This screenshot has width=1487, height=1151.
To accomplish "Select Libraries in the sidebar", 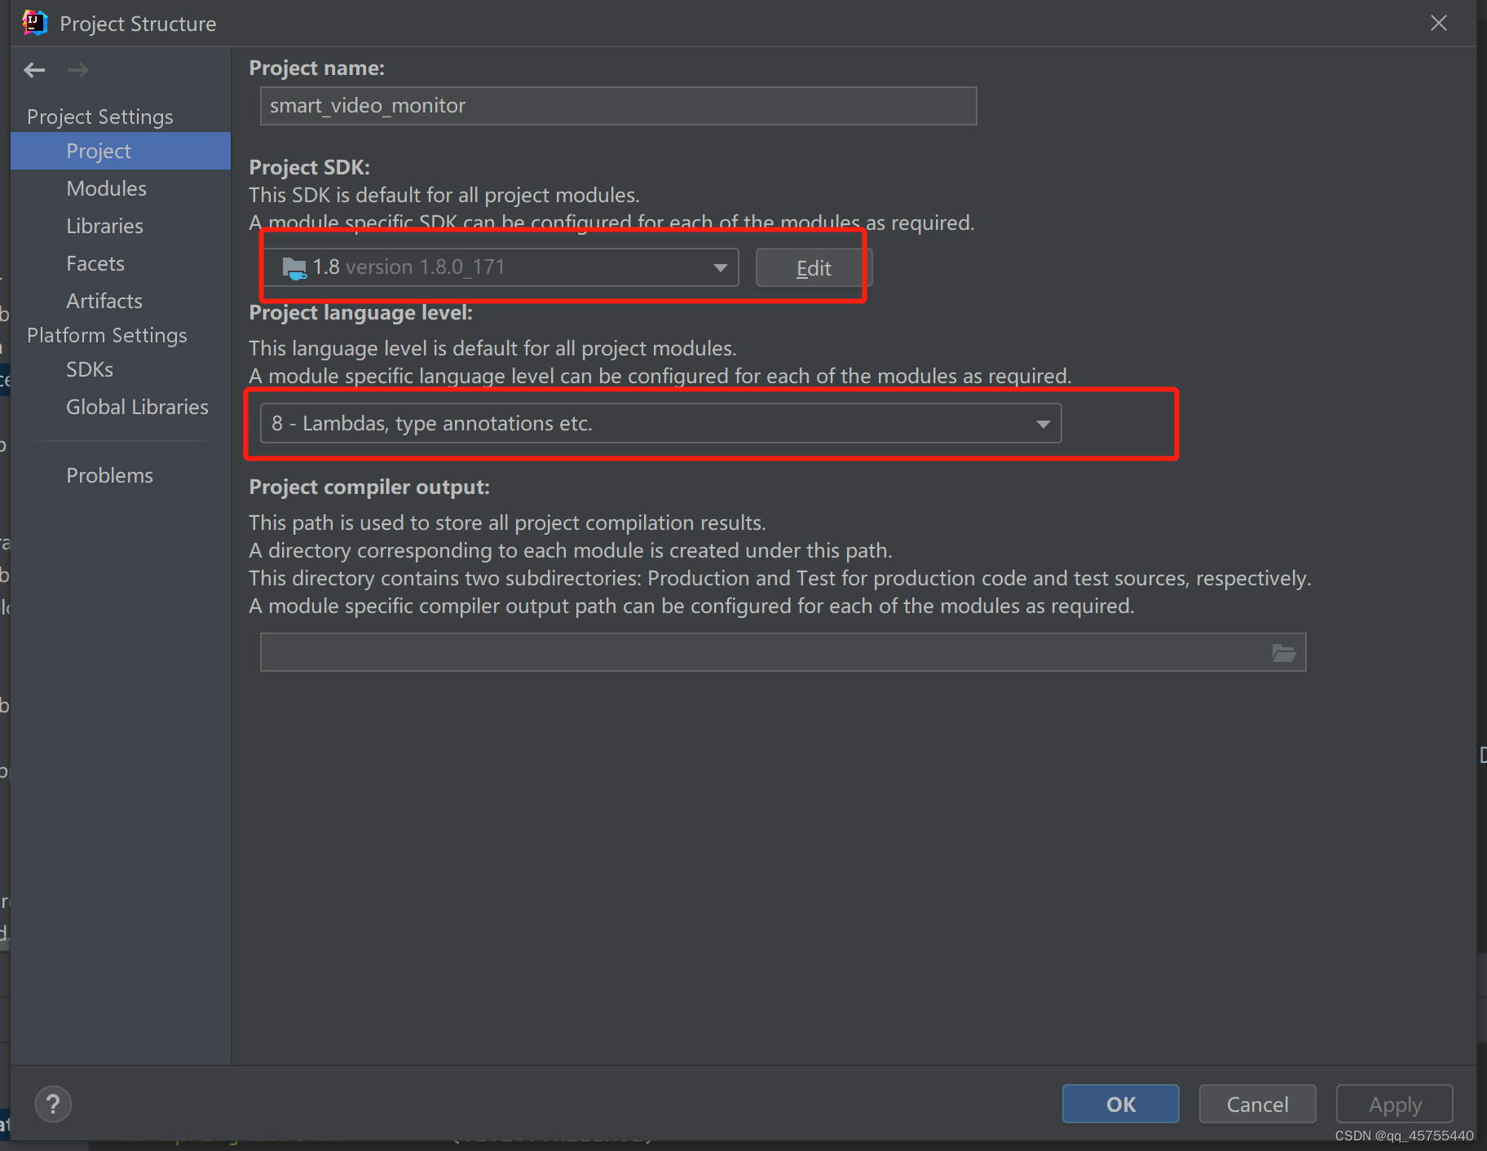I will pos(104,226).
